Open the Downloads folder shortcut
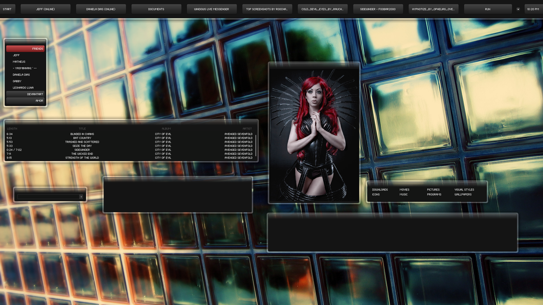The width and height of the screenshot is (543, 305). (380, 190)
